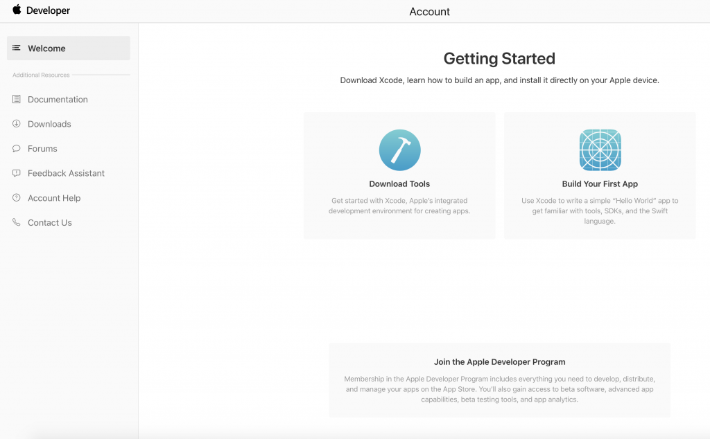This screenshot has width=710, height=439.
Task: Click the 'Membership in the Apple Developer Program' paragraph
Action: click(x=499, y=389)
